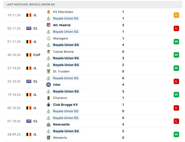The width and height of the screenshot is (185, 142).
Task: Click the Belgian flag on the 30.10.25 CUP row
Action: [29, 55]
